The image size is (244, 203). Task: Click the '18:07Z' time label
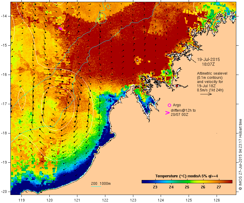(x=208, y=64)
